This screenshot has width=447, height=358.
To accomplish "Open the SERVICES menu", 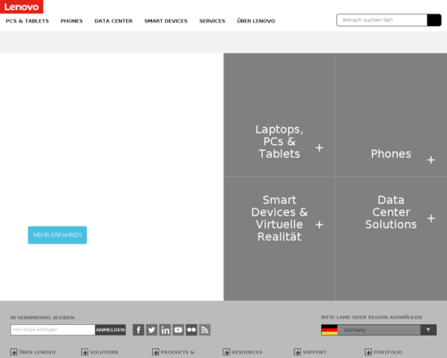I will (x=212, y=21).
